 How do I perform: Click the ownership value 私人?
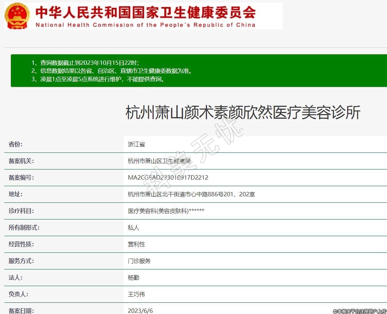pos(133,227)
